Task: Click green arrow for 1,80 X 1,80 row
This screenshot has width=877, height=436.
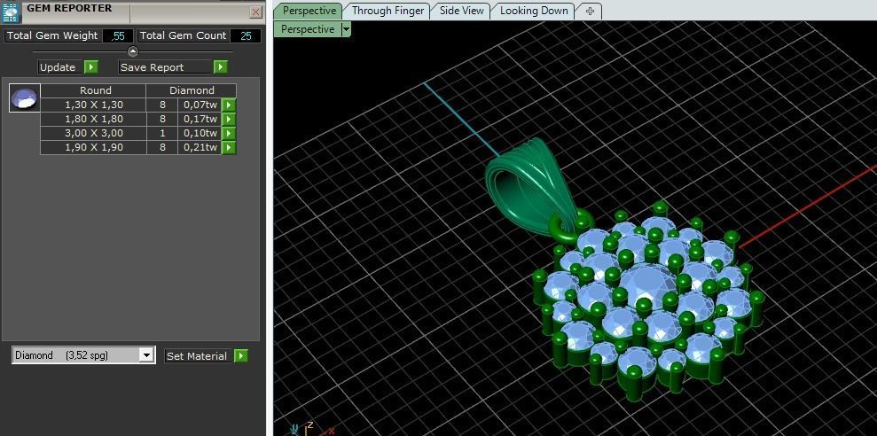Action: [x=229, y=119]
